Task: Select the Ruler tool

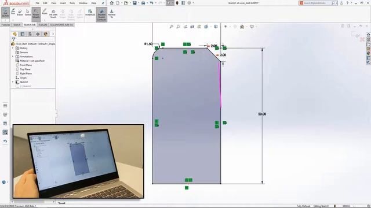Action: (45, 12)
